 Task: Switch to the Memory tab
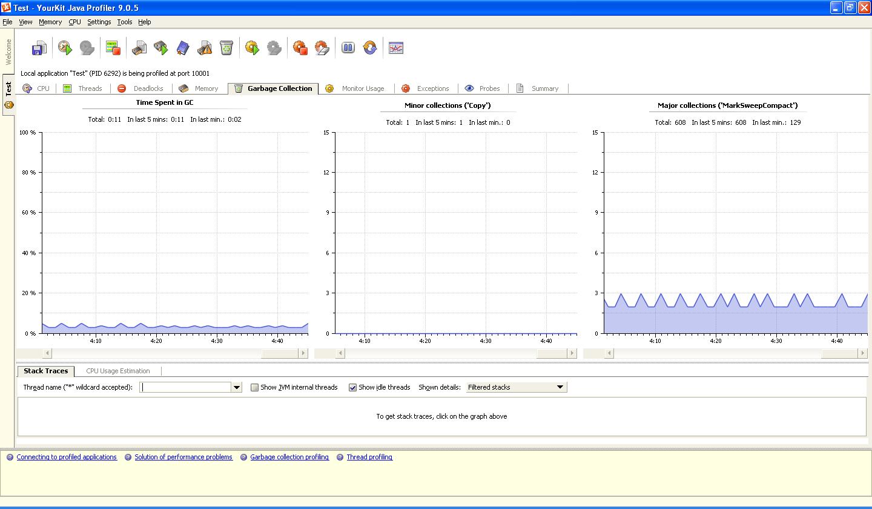pyautogui.click(x=199, y=88)
